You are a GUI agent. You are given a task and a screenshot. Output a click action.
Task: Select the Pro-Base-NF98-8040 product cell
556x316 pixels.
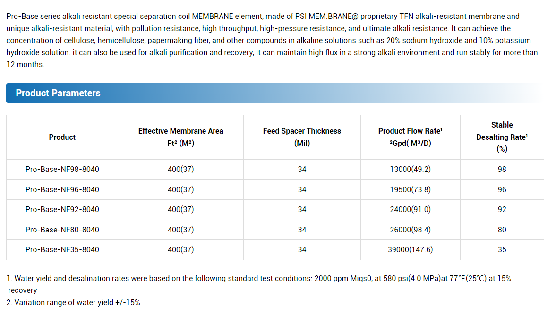click(62, 170)
